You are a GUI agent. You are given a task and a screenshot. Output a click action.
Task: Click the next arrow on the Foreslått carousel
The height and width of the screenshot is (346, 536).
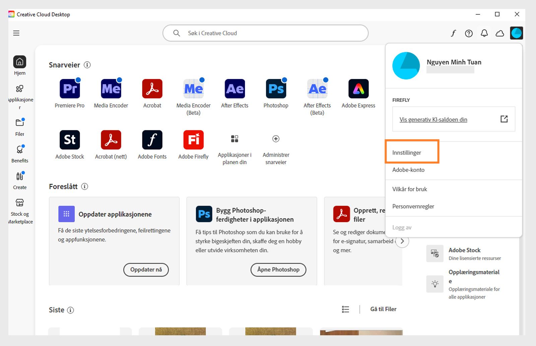403,241
